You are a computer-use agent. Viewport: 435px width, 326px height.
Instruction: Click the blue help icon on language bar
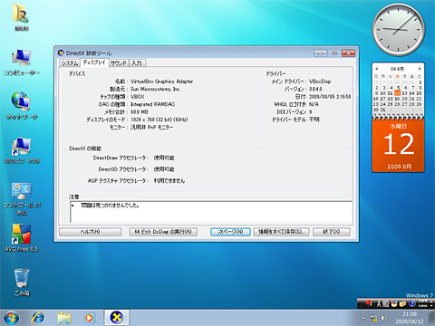pos(411,303)
